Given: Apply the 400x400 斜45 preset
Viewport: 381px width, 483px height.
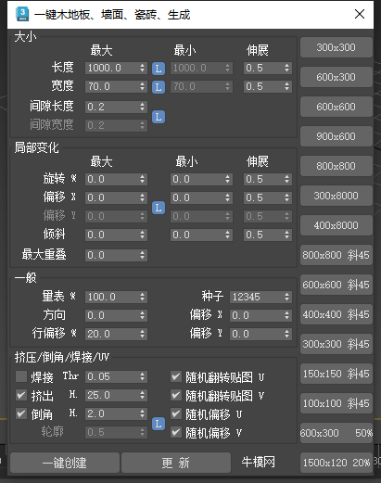Looking at the screenshot, I should coord(336,314).
